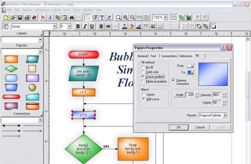Click the Print icon in toolbar
This screenshot has height=164, width=251.
click(27, 17)
